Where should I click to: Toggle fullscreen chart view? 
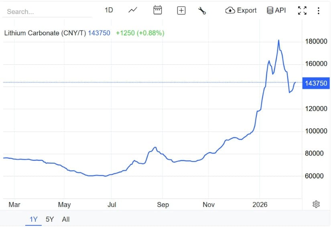302,11
